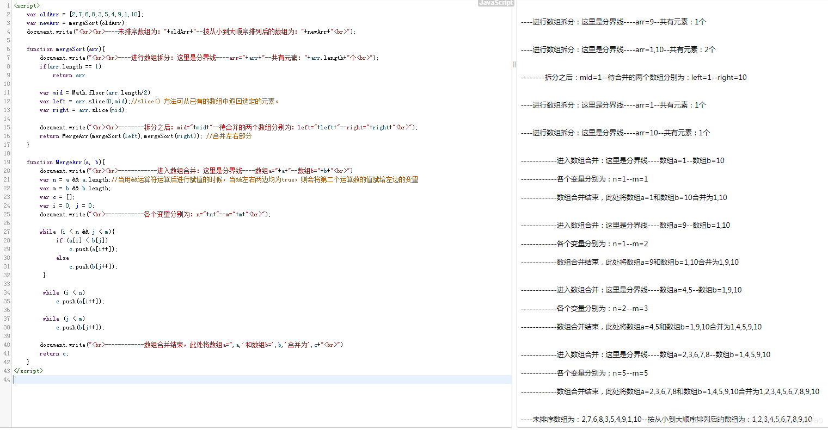Screen dimensions: 828x430
Task: Click output line 'arr=10--共有元素：1个'
Action: 615,133
